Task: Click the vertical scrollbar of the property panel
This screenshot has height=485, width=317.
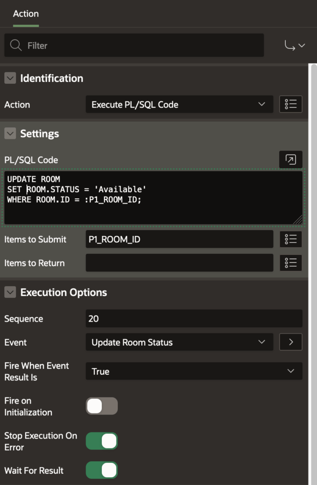Action: tap(314, 274)
